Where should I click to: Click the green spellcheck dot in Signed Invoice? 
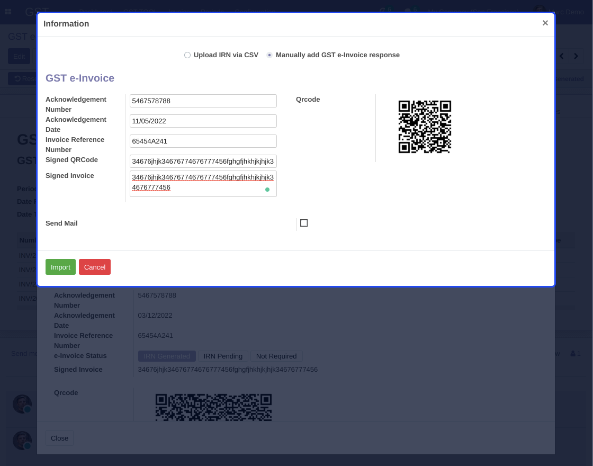(x=267, y=190)
